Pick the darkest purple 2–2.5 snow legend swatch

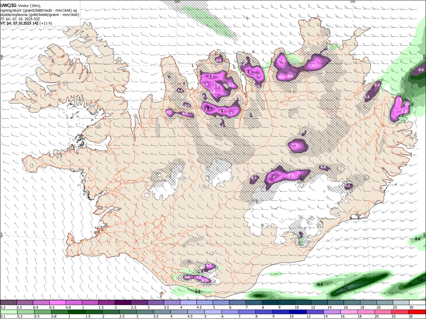123,303
